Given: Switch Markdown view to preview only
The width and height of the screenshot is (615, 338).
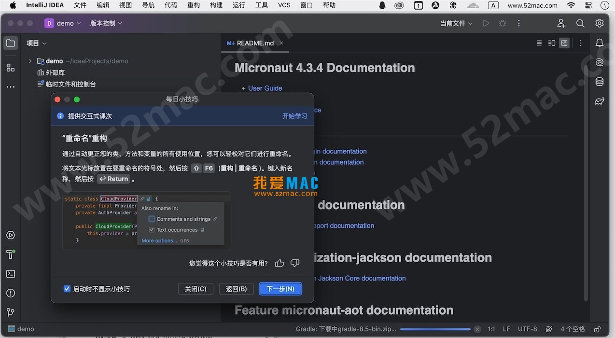Looking at the screenshot, I should point(564,43).
